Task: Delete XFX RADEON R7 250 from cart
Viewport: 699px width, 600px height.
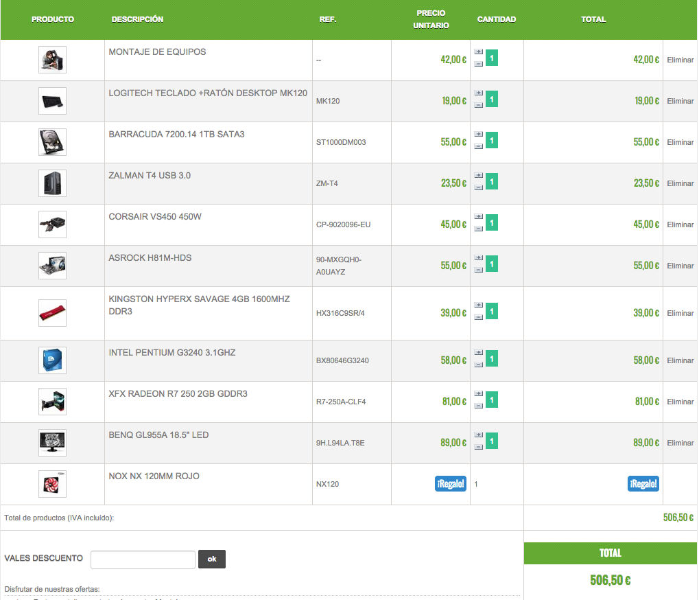Action: point(680,402)
